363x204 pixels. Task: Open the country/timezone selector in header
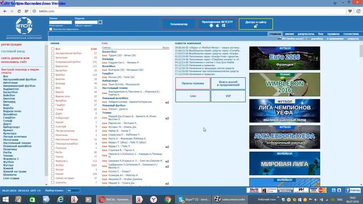(x=291, y=39)
